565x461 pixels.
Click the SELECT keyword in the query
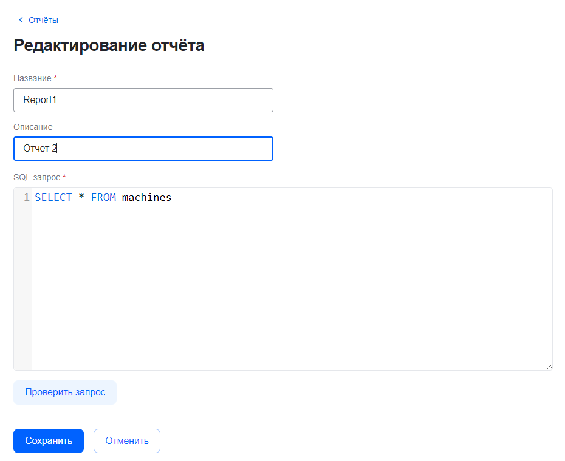[53, 198]
